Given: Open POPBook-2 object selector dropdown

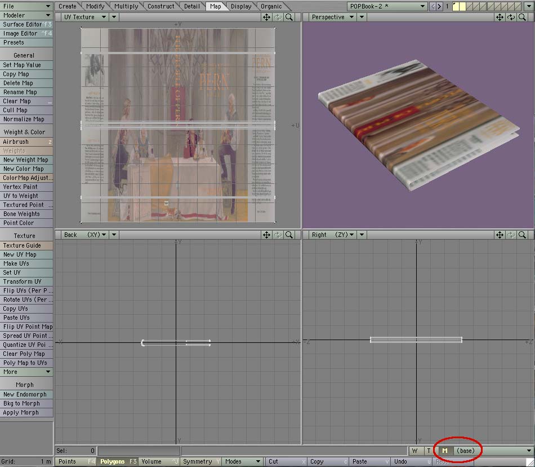Looking at the screenshot, I should click(x=387, y=6).
